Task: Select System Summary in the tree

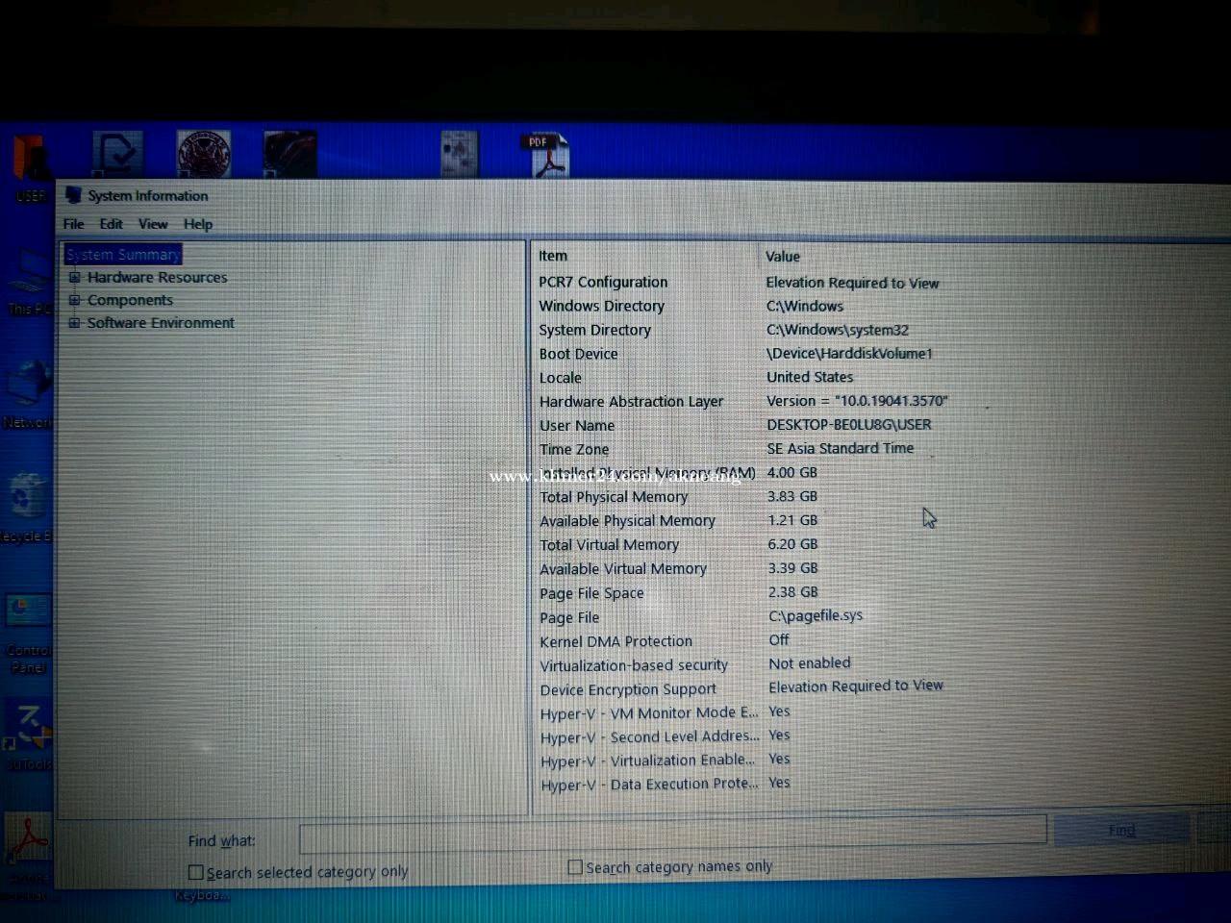Action: (123, 255)
